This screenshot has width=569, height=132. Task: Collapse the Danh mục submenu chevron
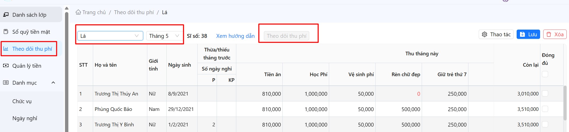click(53, 83)
